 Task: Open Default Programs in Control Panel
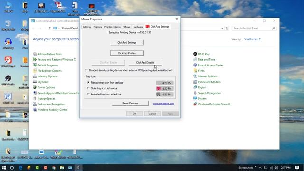coord(47,66)
